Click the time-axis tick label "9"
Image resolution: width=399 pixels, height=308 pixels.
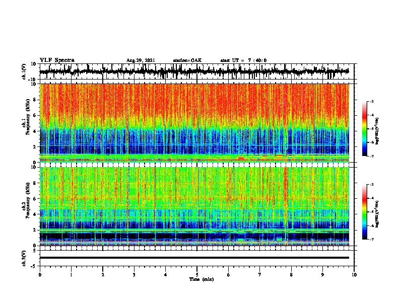(x=322, y=275)
